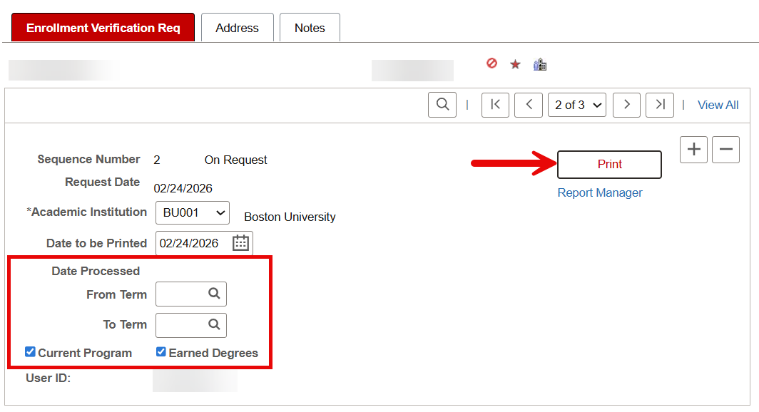Viewport: 759px width, 412px height.
Task: Click the star positive service indicator icon
Action: point(515,64)
